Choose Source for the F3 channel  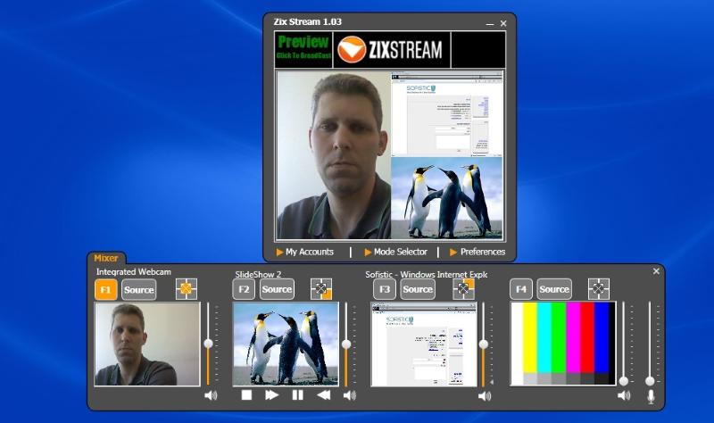tap(418, 289)
